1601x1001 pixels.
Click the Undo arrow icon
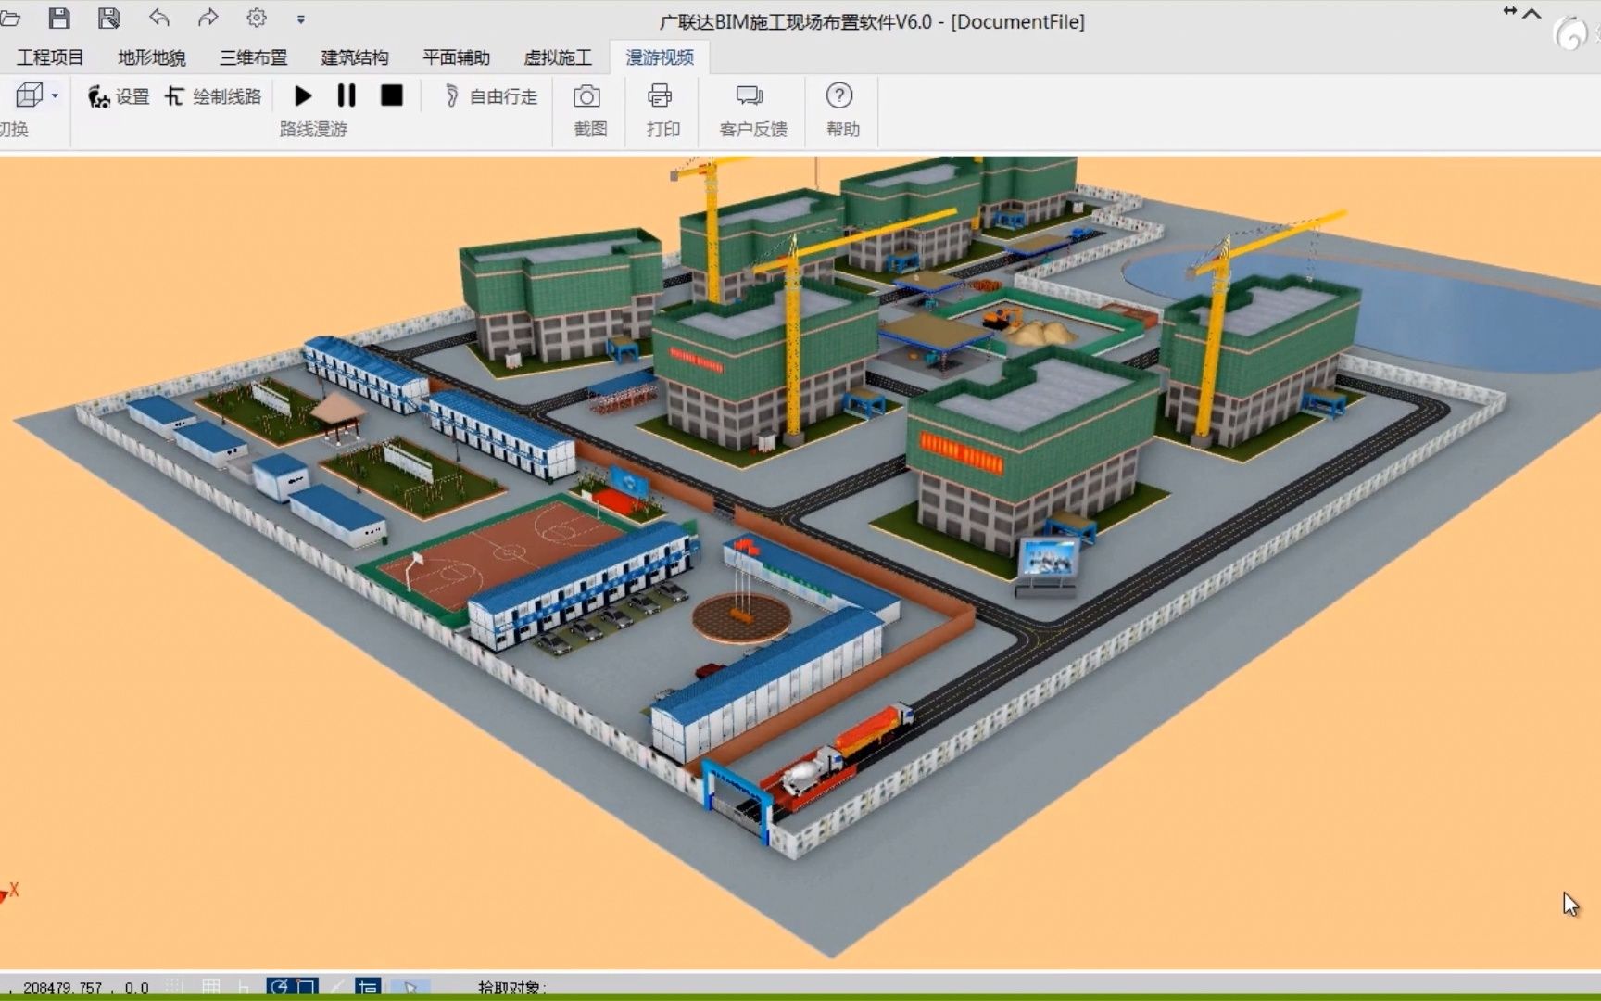pos(158,18)
